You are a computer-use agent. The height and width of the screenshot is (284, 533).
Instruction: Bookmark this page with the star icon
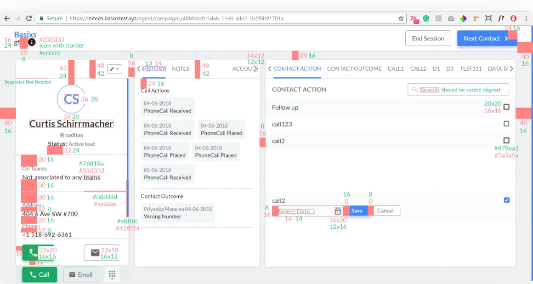401,18
